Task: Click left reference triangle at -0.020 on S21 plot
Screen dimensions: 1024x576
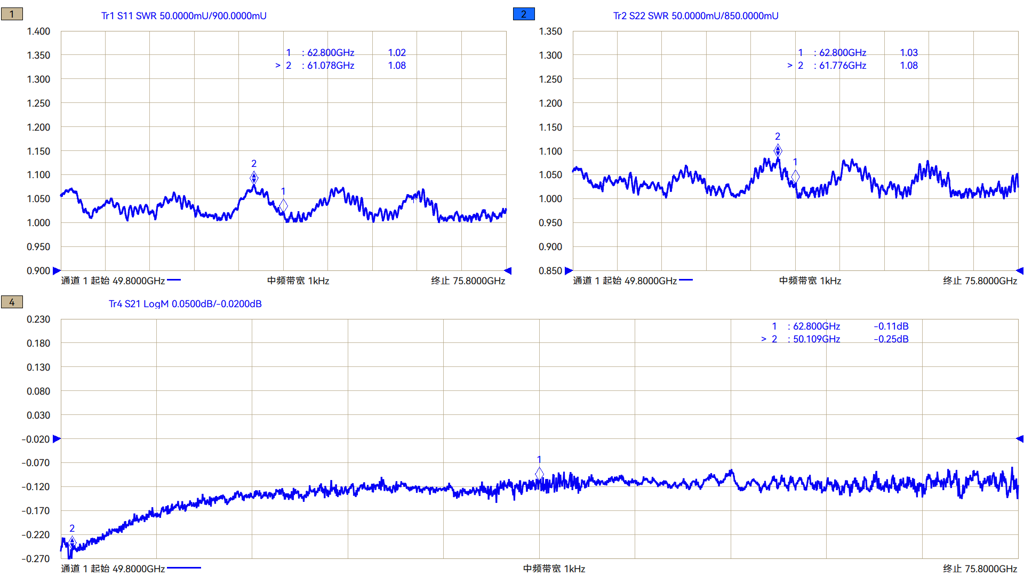Action: [x=57, y=439]
